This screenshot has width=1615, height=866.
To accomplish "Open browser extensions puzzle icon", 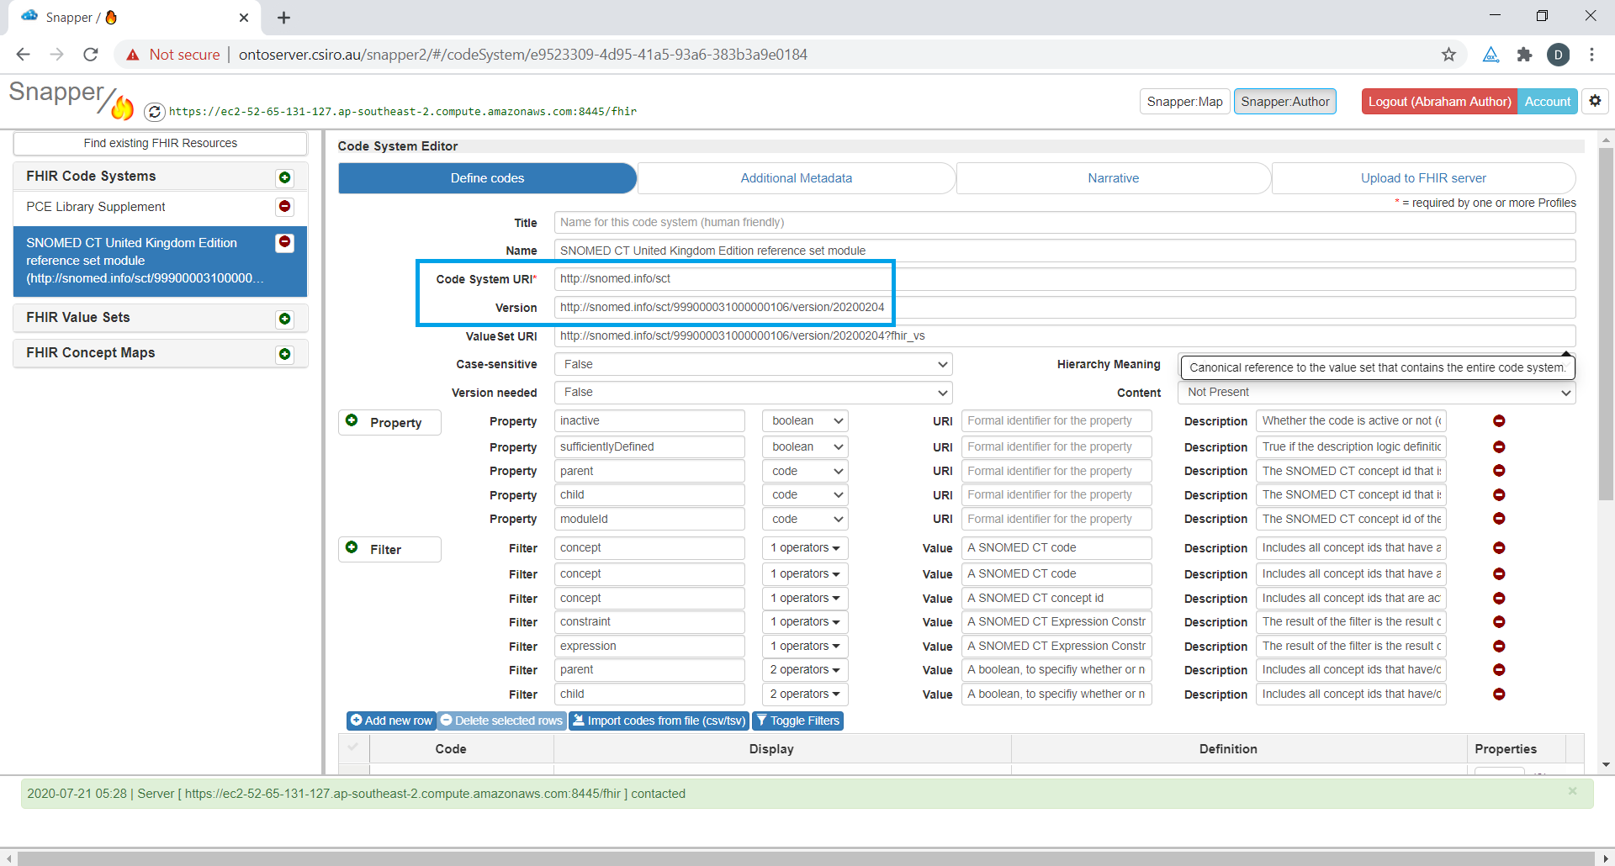I will tap(1524, 55).
